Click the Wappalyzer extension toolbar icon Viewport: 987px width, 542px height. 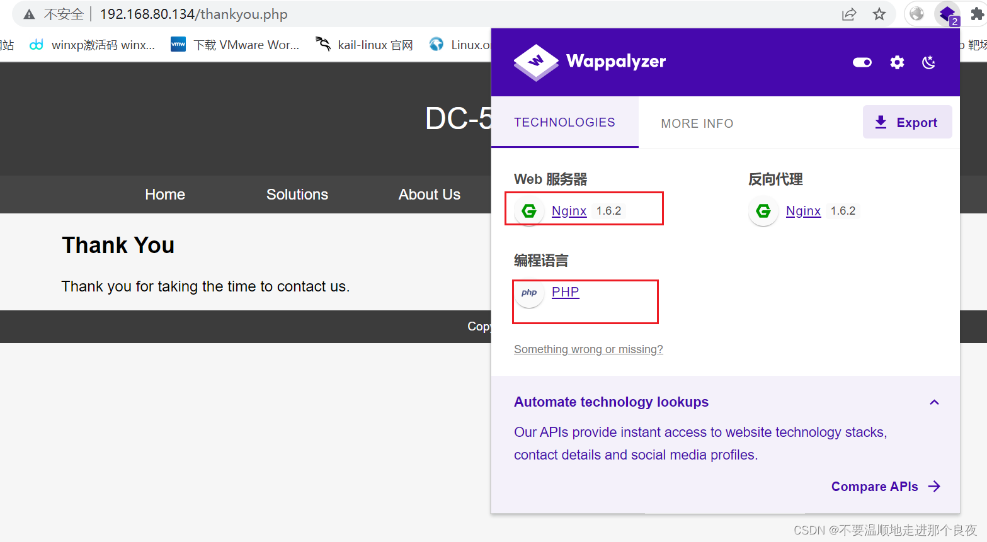pyautogui.click(x=947, y=14)
